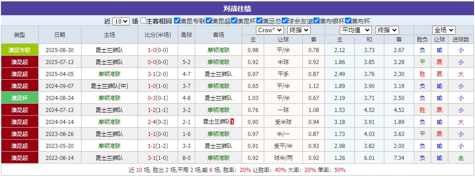Open the 2-4(0-3) score on 2024-04-14
Viewport: 475px width, 177px height.
pos(158,122)
